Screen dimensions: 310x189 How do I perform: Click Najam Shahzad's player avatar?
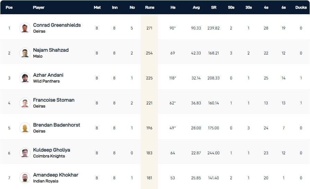[25, 53]
